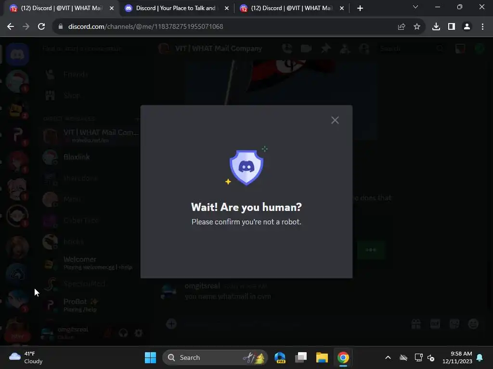
Task: Start video call in Discord header
Action: (x=306, y=49)
